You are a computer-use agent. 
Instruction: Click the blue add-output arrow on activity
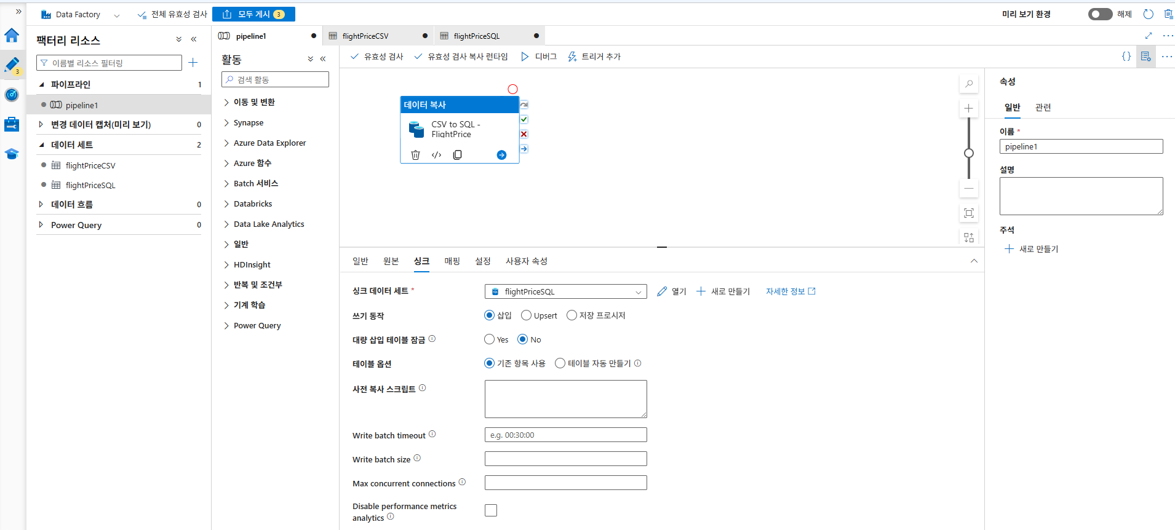point(501,155)
